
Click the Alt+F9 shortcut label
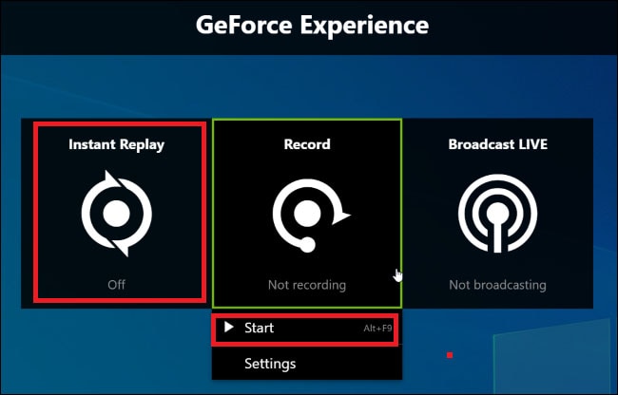click(x=377, y=329)
